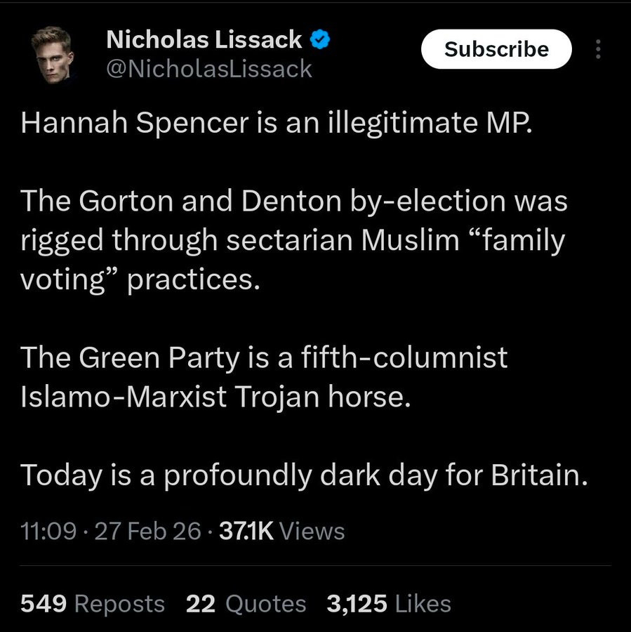Open the Nicholas Lissack display name link
The width and height of the screenshot is (631, 632).
click(x=204, y=40)
